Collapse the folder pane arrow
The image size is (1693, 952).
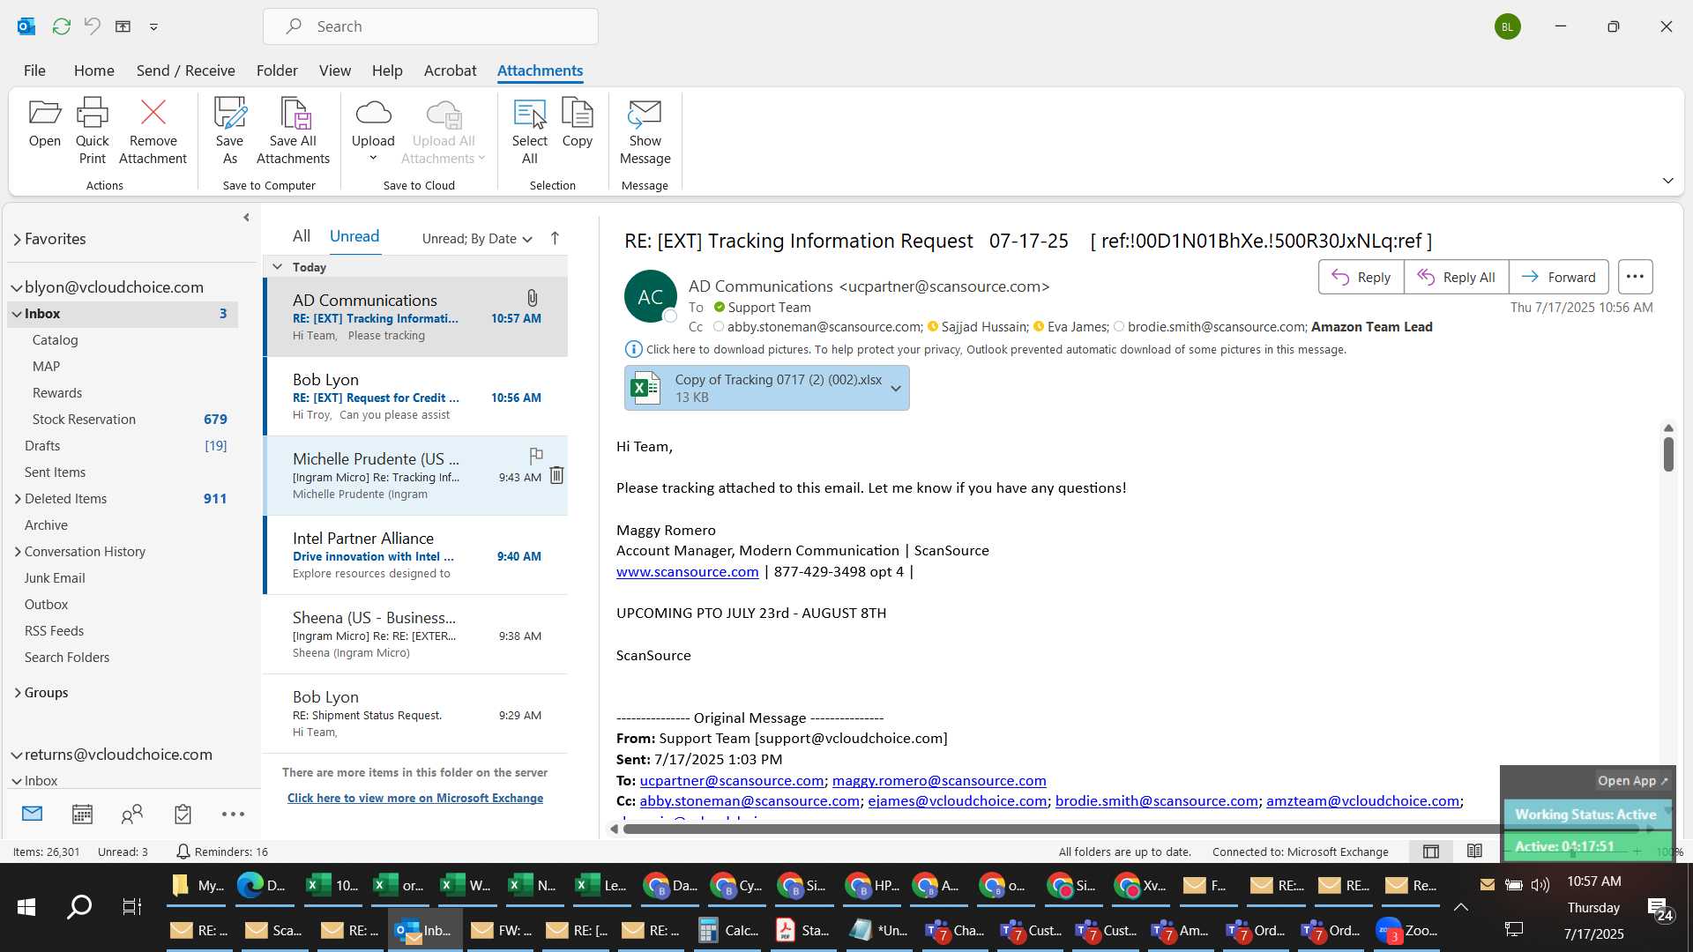pos(246,218)
